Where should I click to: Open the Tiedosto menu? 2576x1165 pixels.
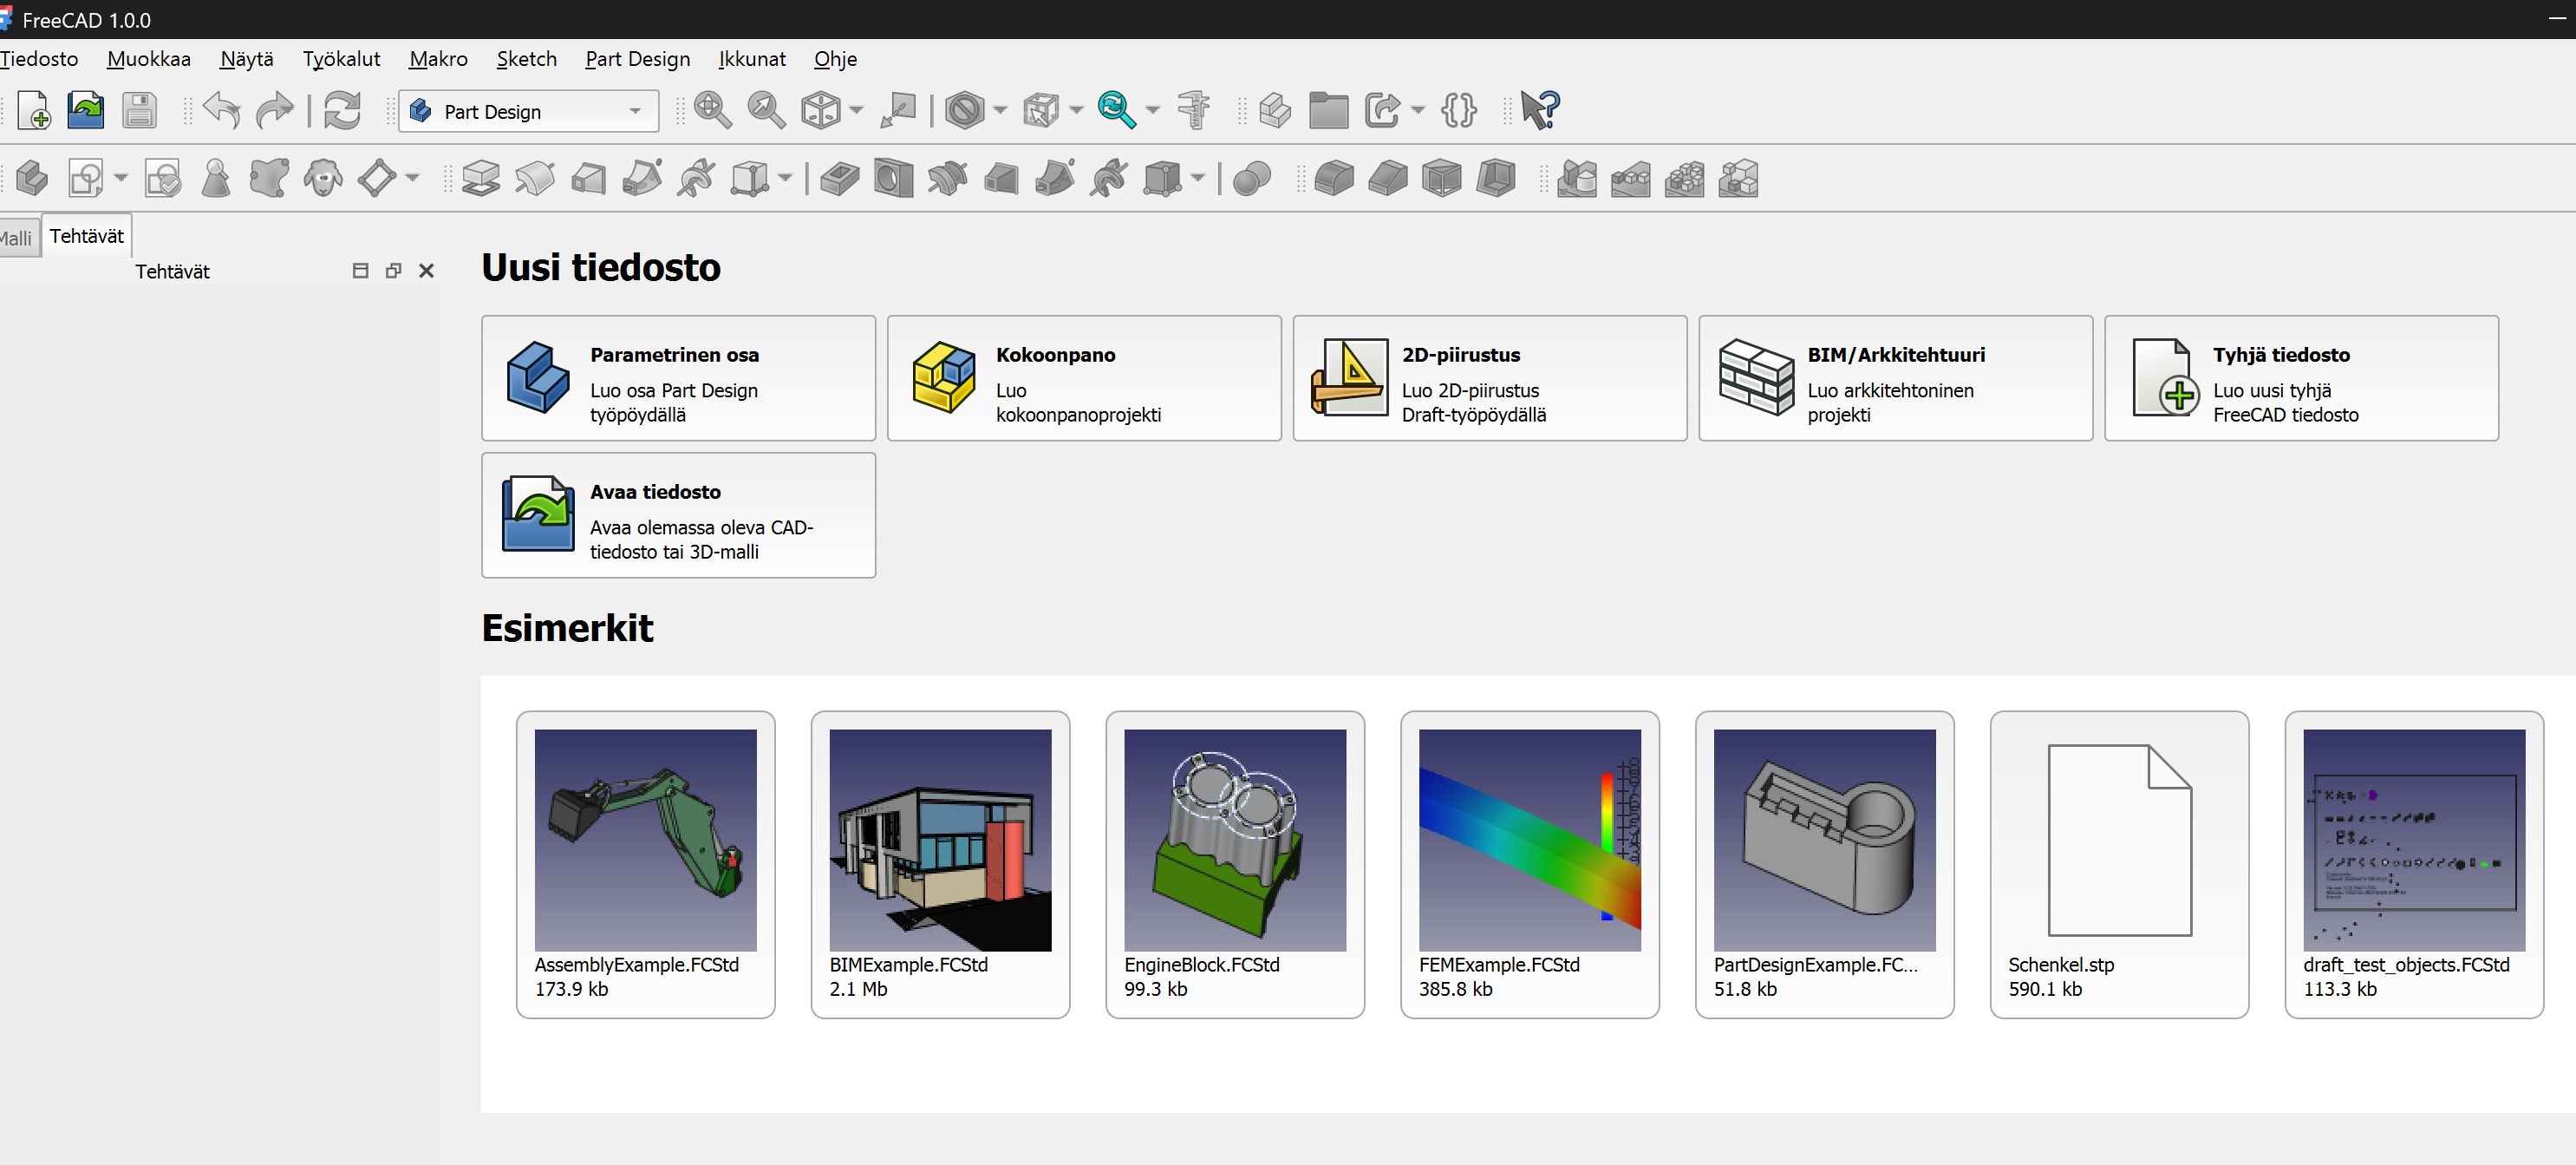tap(39, 59)
